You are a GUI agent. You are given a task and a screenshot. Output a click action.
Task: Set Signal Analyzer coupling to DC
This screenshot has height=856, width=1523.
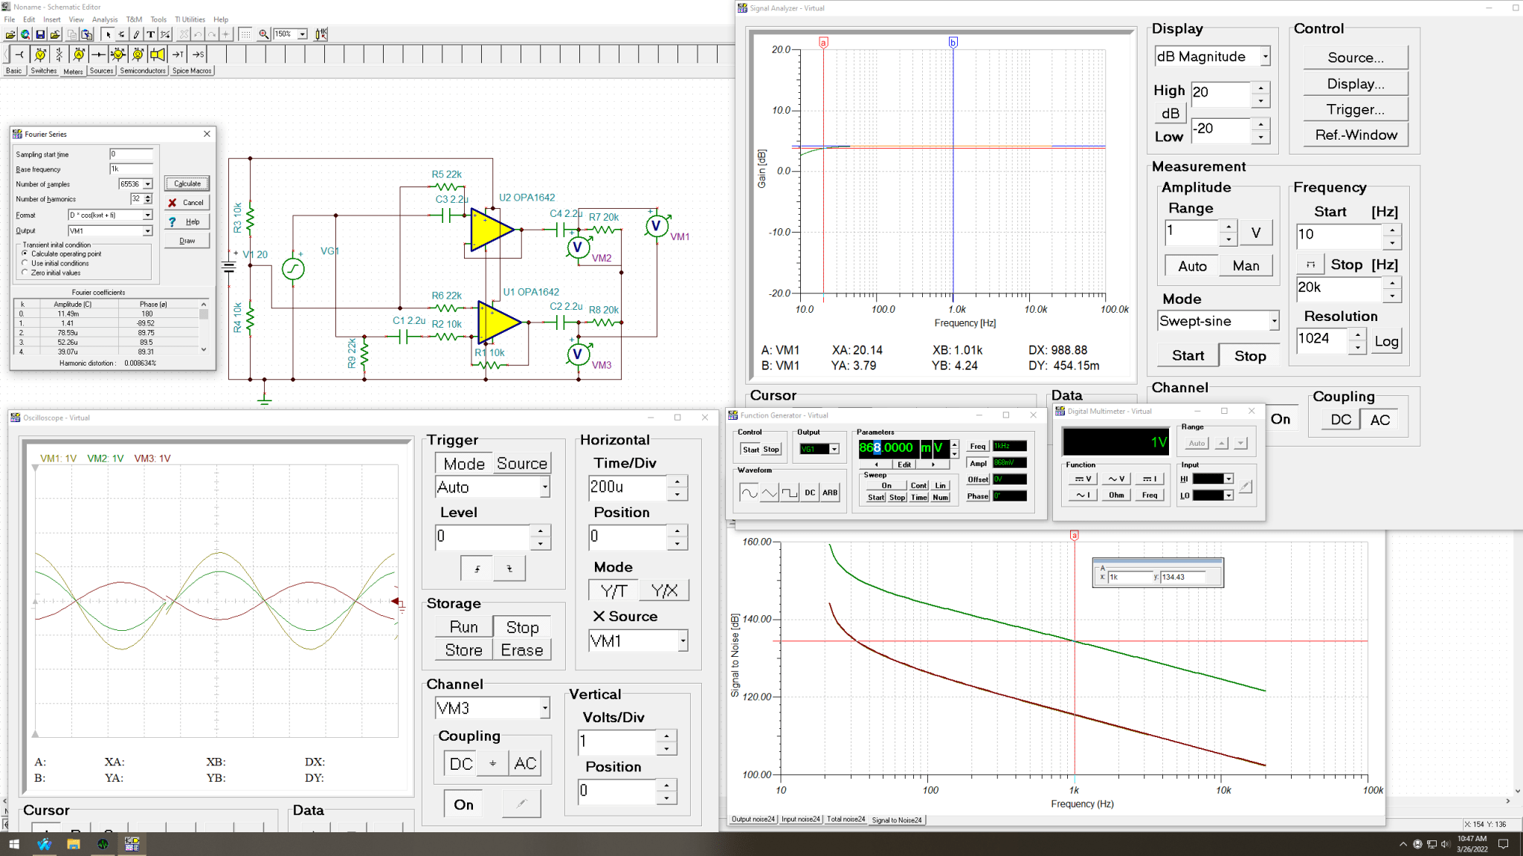(1341, 420)
